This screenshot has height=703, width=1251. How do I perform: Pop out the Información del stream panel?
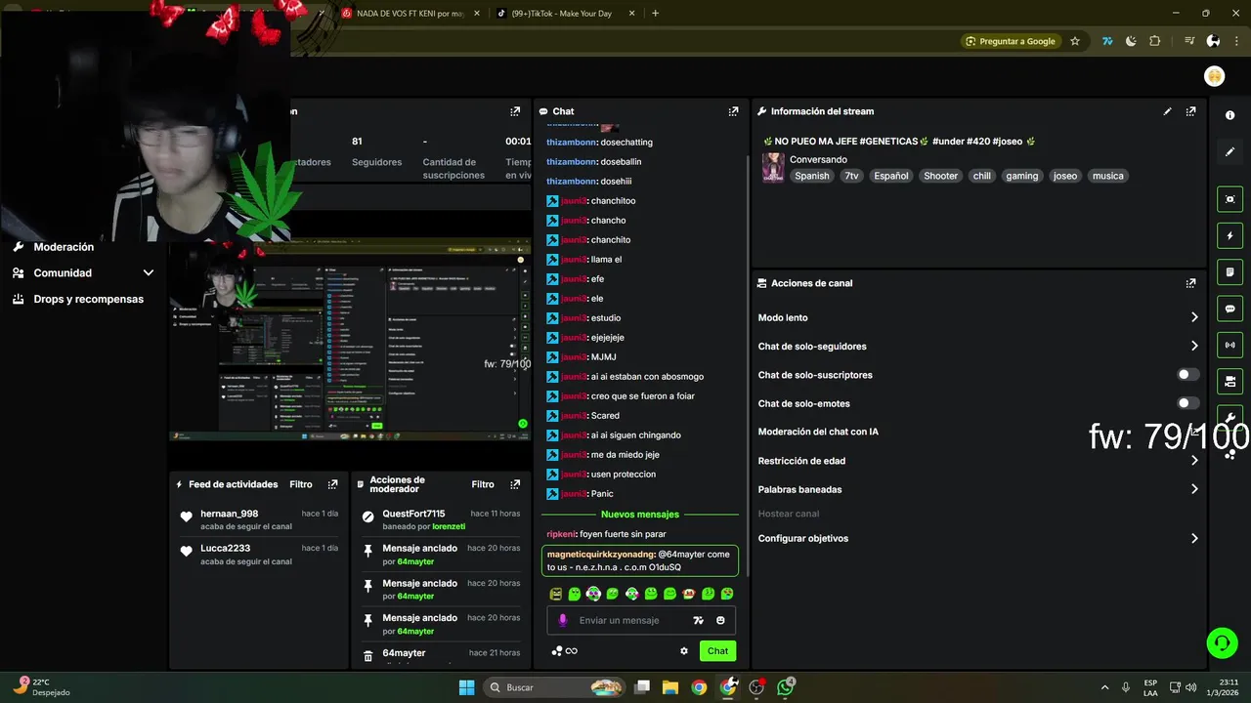click(1190, 111)
